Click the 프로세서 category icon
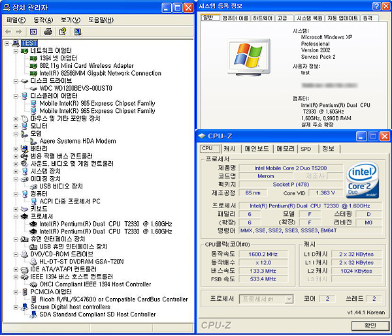Image resolution: width=392 pixels, height=336 pixels. coord(24,217)
